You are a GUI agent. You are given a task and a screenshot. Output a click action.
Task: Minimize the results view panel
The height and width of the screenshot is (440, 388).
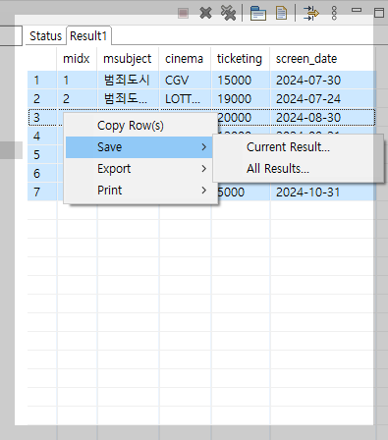coord(357,10)
